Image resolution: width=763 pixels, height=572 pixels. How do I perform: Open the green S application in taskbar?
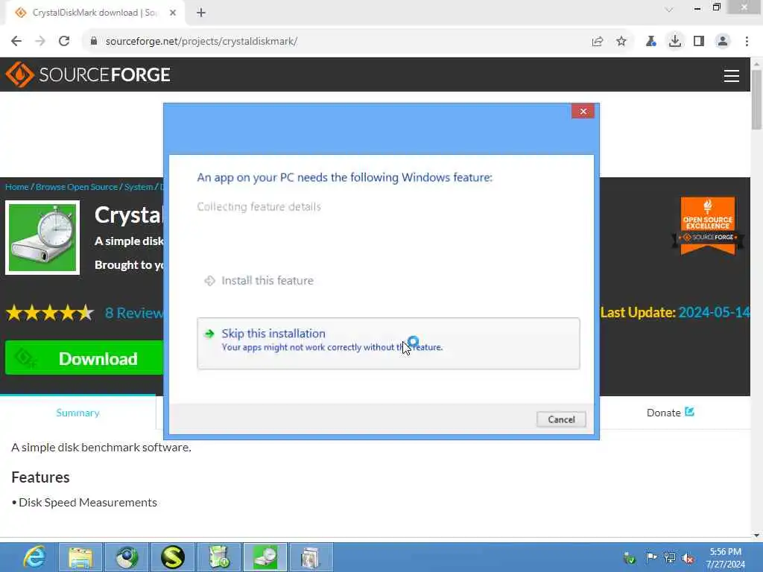173,557
